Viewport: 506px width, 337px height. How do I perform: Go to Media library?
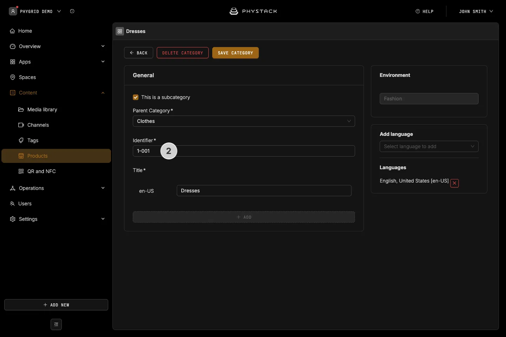coord(56,110)
